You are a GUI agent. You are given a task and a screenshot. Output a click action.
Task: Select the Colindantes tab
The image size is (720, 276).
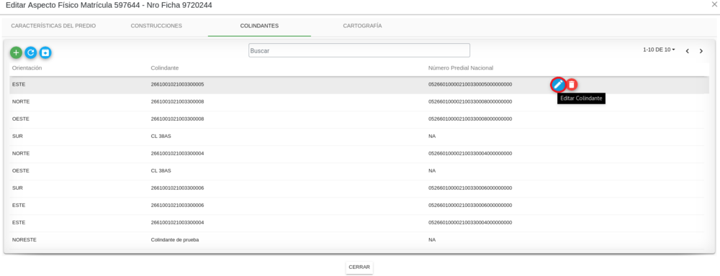(x=259, y=26)
